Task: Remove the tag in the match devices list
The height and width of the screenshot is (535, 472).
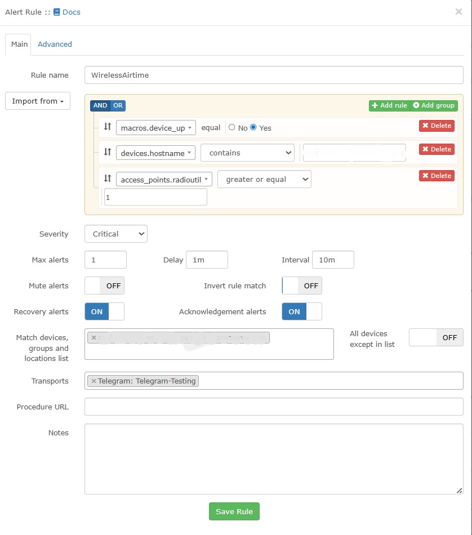Action: pos(92,337)
